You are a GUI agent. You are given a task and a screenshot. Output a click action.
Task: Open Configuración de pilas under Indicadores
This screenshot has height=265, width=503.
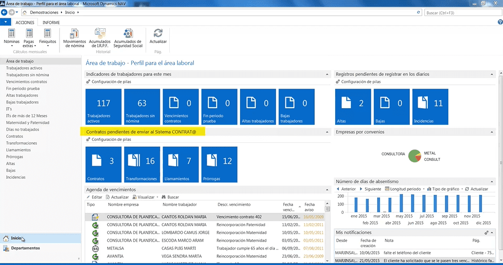[x=108, y=82]
